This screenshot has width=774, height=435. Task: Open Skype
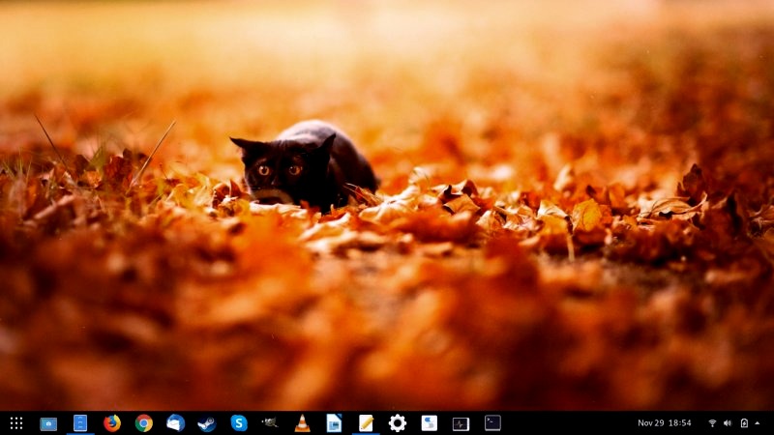tap(239, 423)
